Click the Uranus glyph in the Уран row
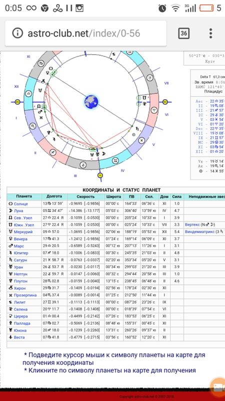The height and width of the screenshot is (401, 225). coord(10,267)
